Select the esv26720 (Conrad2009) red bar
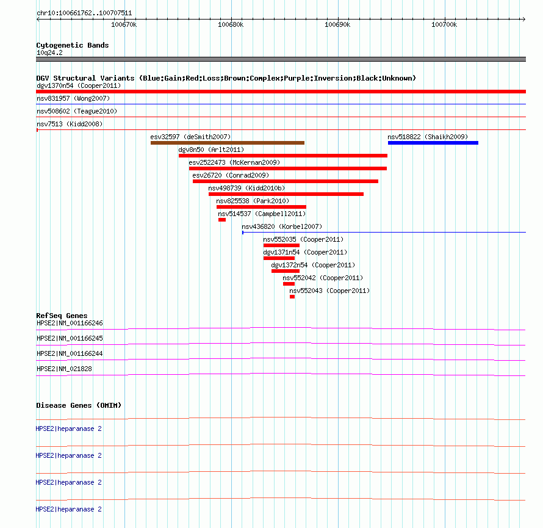 tap(286, 181)
